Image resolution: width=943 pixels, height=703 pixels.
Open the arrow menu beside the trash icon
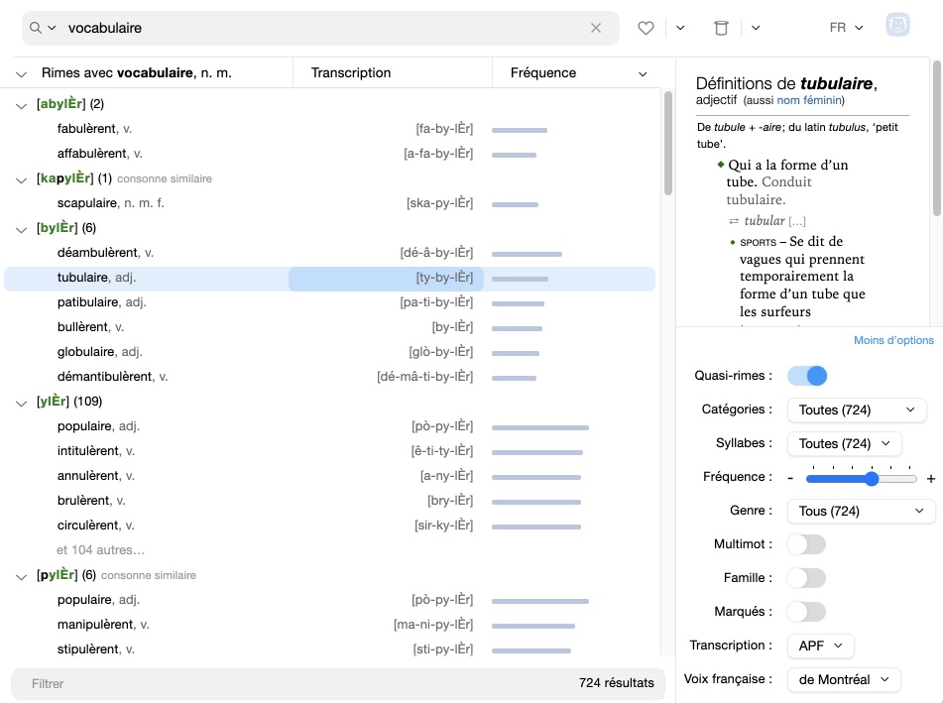[x=756, y=28]
